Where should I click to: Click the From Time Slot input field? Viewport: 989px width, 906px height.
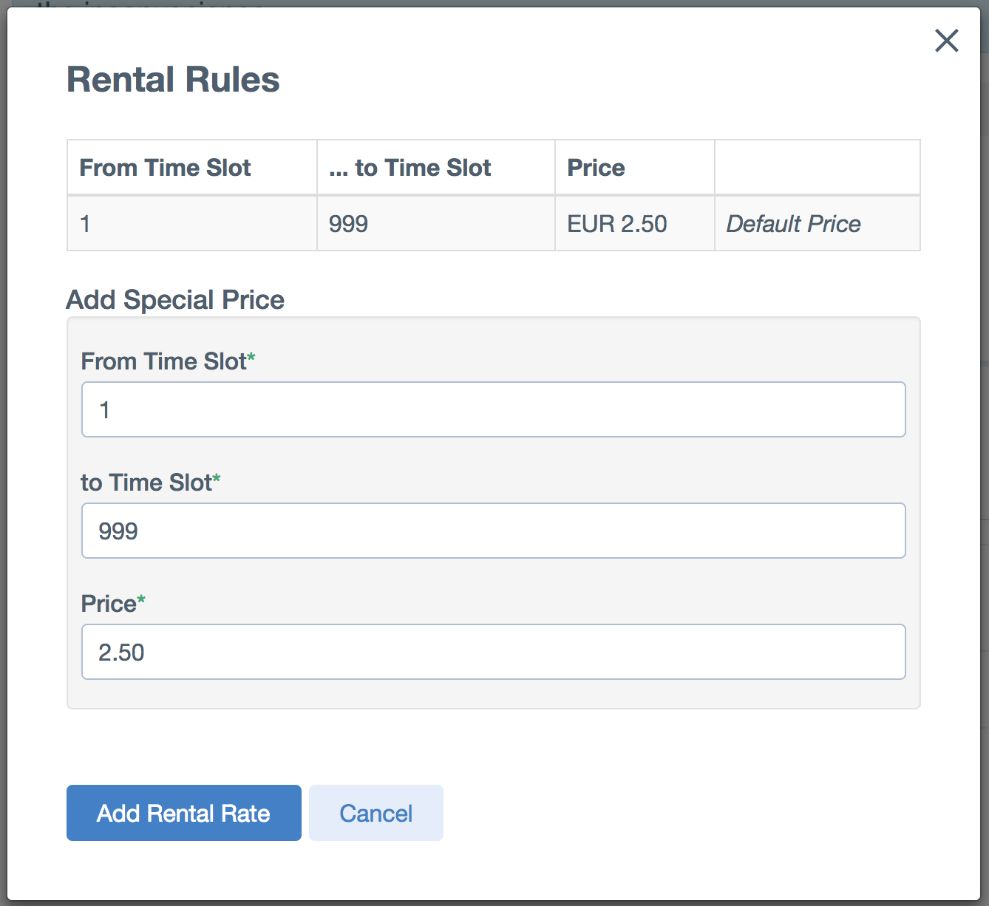(x=493, y=409)
